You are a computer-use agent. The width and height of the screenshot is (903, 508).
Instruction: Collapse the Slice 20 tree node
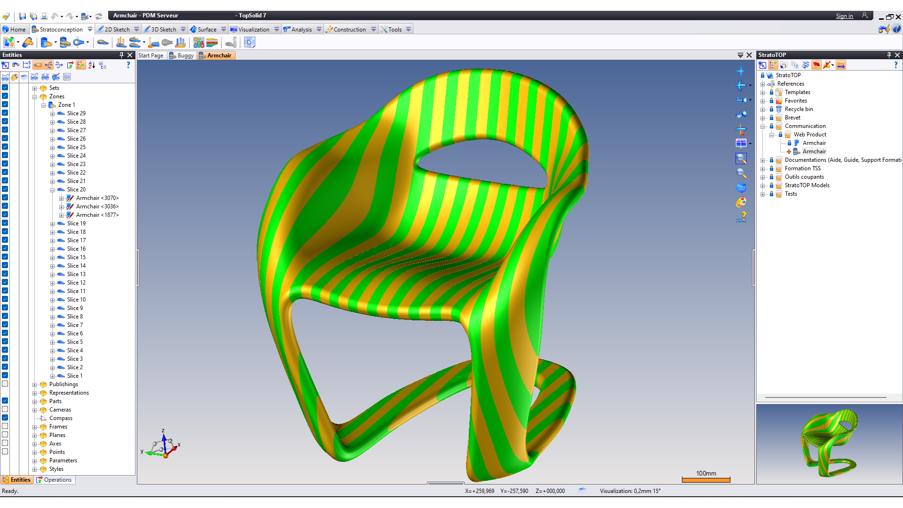(x=53, y=190)
